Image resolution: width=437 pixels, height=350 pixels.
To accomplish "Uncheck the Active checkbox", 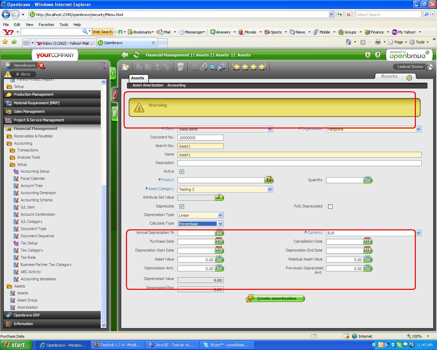I will point(182,172).
